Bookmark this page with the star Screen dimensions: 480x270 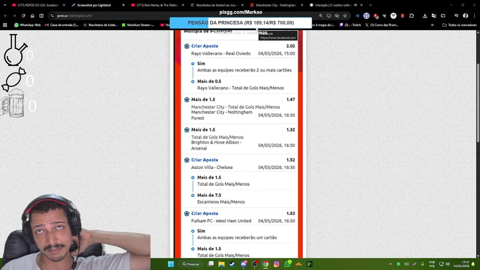(x=345, y=16)
